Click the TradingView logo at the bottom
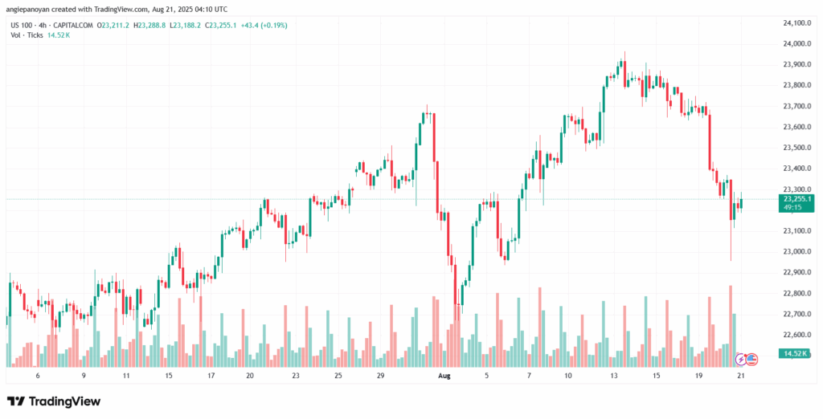This screenshot has height=419, width=823. coord(55,401)
